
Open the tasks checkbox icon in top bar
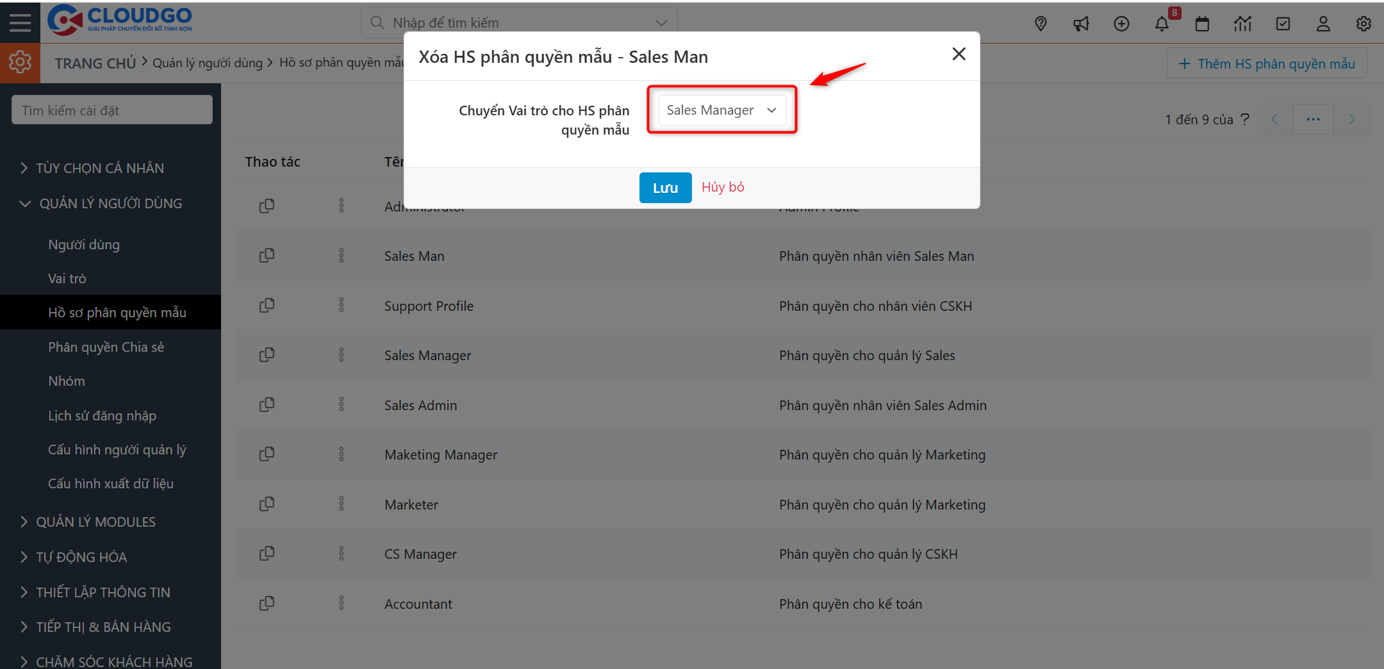pos(1283,24)
